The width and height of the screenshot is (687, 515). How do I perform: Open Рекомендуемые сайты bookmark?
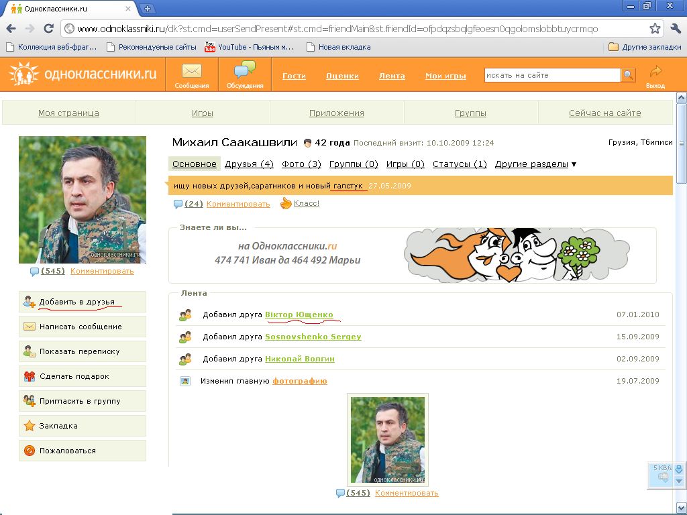pyautogui.click(x=152, y=47)
